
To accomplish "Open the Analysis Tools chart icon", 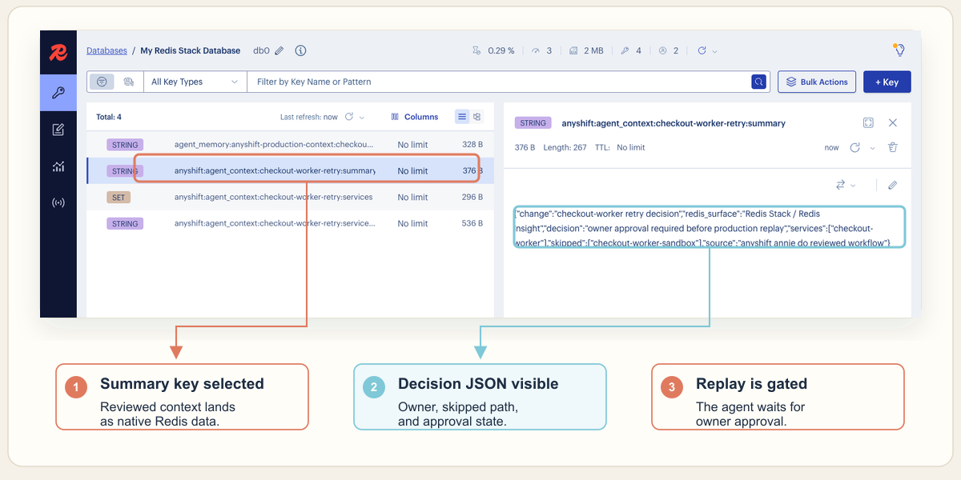I will click(58, 166).
